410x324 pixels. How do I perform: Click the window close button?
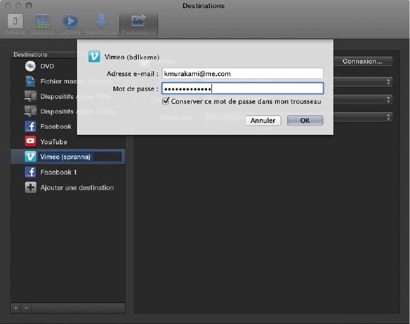coord(8,5)
